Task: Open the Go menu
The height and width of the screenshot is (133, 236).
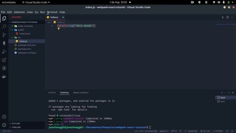Action: (x=37, y=12)
